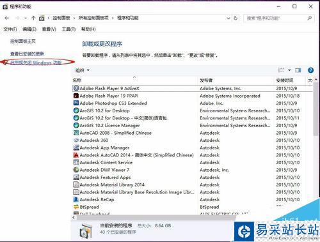Show the preview pane icon
The image size is (320, 242).
[x=298, y=70]
